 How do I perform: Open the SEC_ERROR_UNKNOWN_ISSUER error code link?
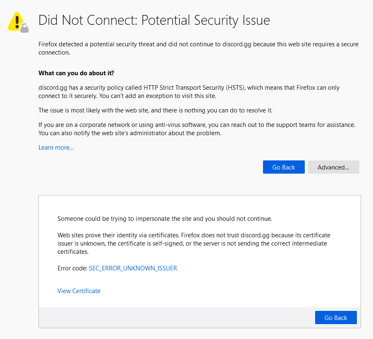(133, 268)
